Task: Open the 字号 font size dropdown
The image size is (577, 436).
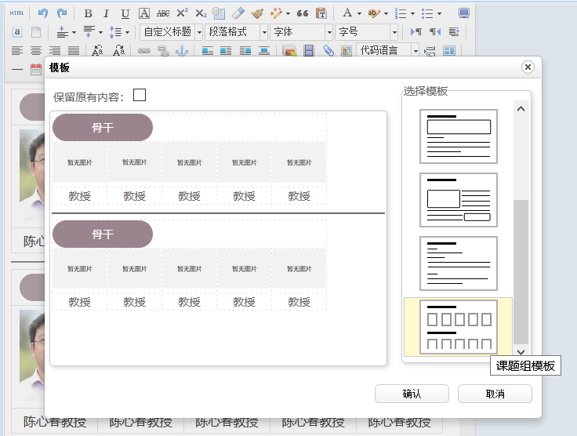Action: point(367,32)
